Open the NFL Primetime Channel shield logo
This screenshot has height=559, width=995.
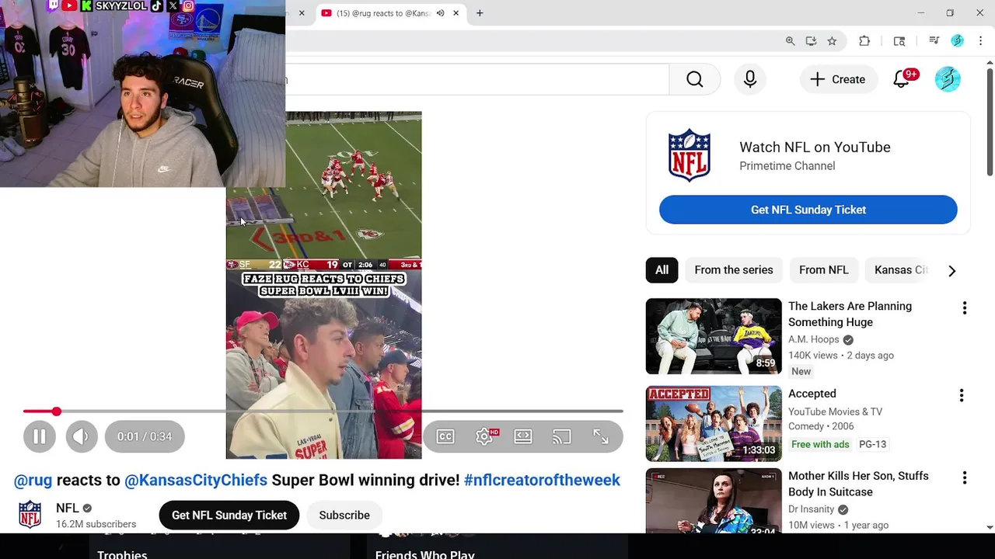click(x=690, y=155)
